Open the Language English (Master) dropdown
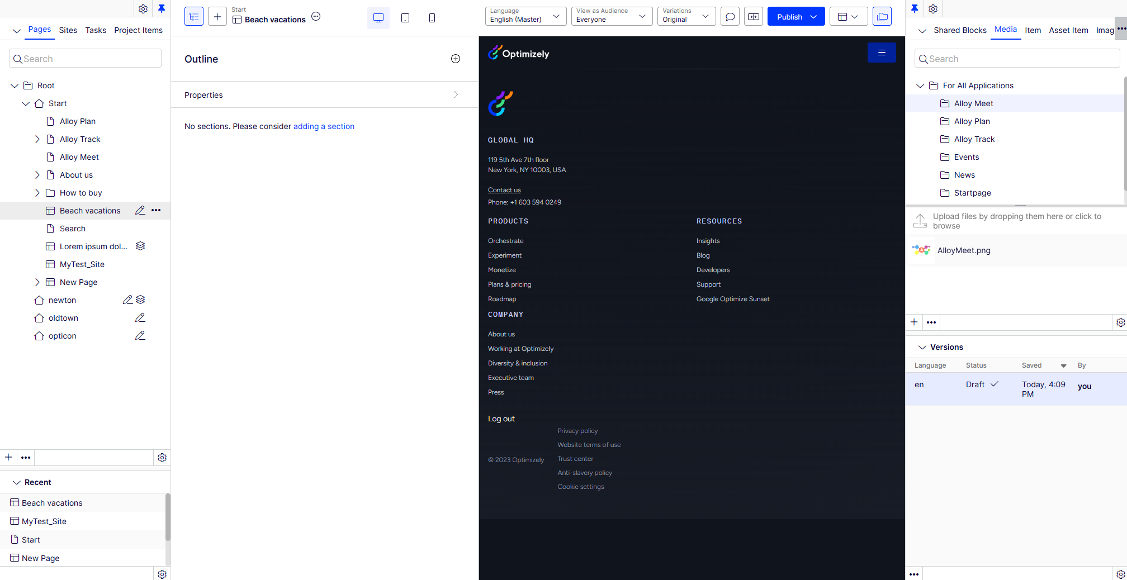The image size is (1127, 580). click(x=525, y=16)
